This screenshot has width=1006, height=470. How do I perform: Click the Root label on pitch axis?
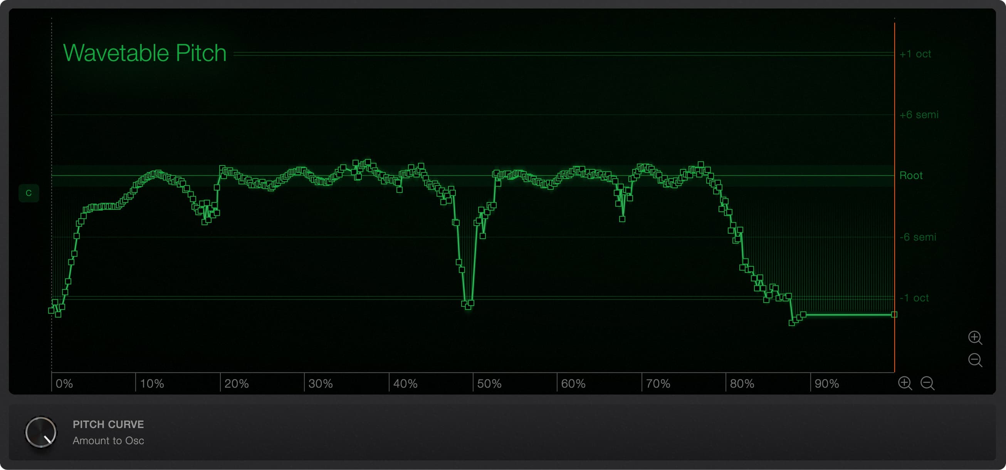[911, 176]
